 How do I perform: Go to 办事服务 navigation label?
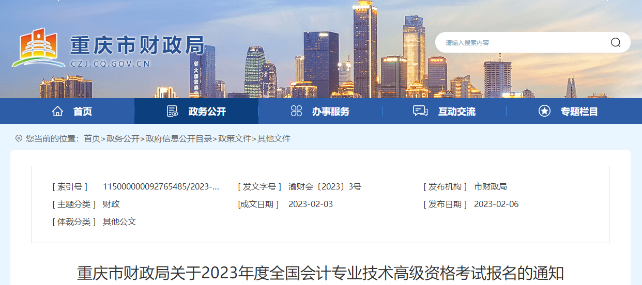tap(330, 112)
